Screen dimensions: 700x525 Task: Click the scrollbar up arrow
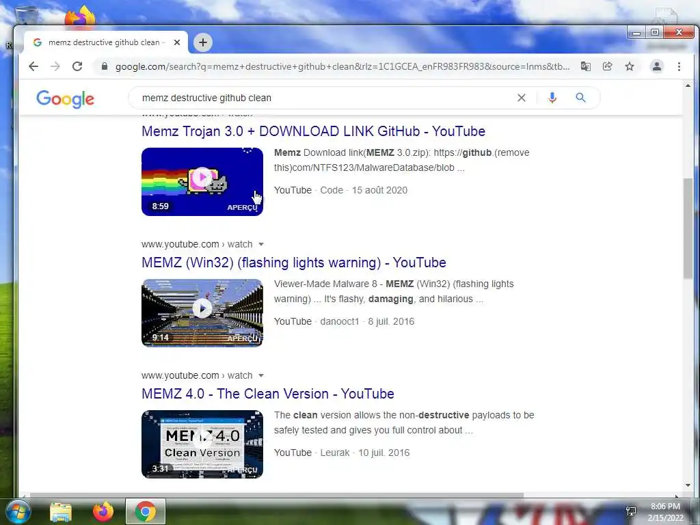pos(688,85)
